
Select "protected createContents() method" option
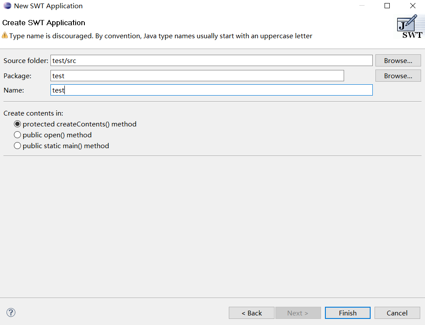17,124
